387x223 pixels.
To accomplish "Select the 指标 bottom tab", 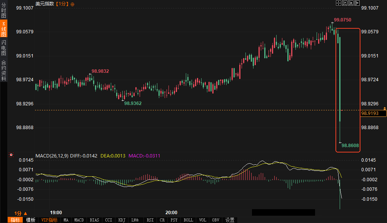I will click(15, 220).
